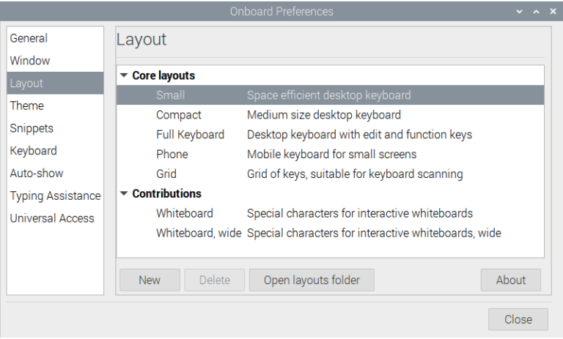This screenshot has width=563, height=339.
Task: Pick the Phone layout
Action: (x=172, y=154)
